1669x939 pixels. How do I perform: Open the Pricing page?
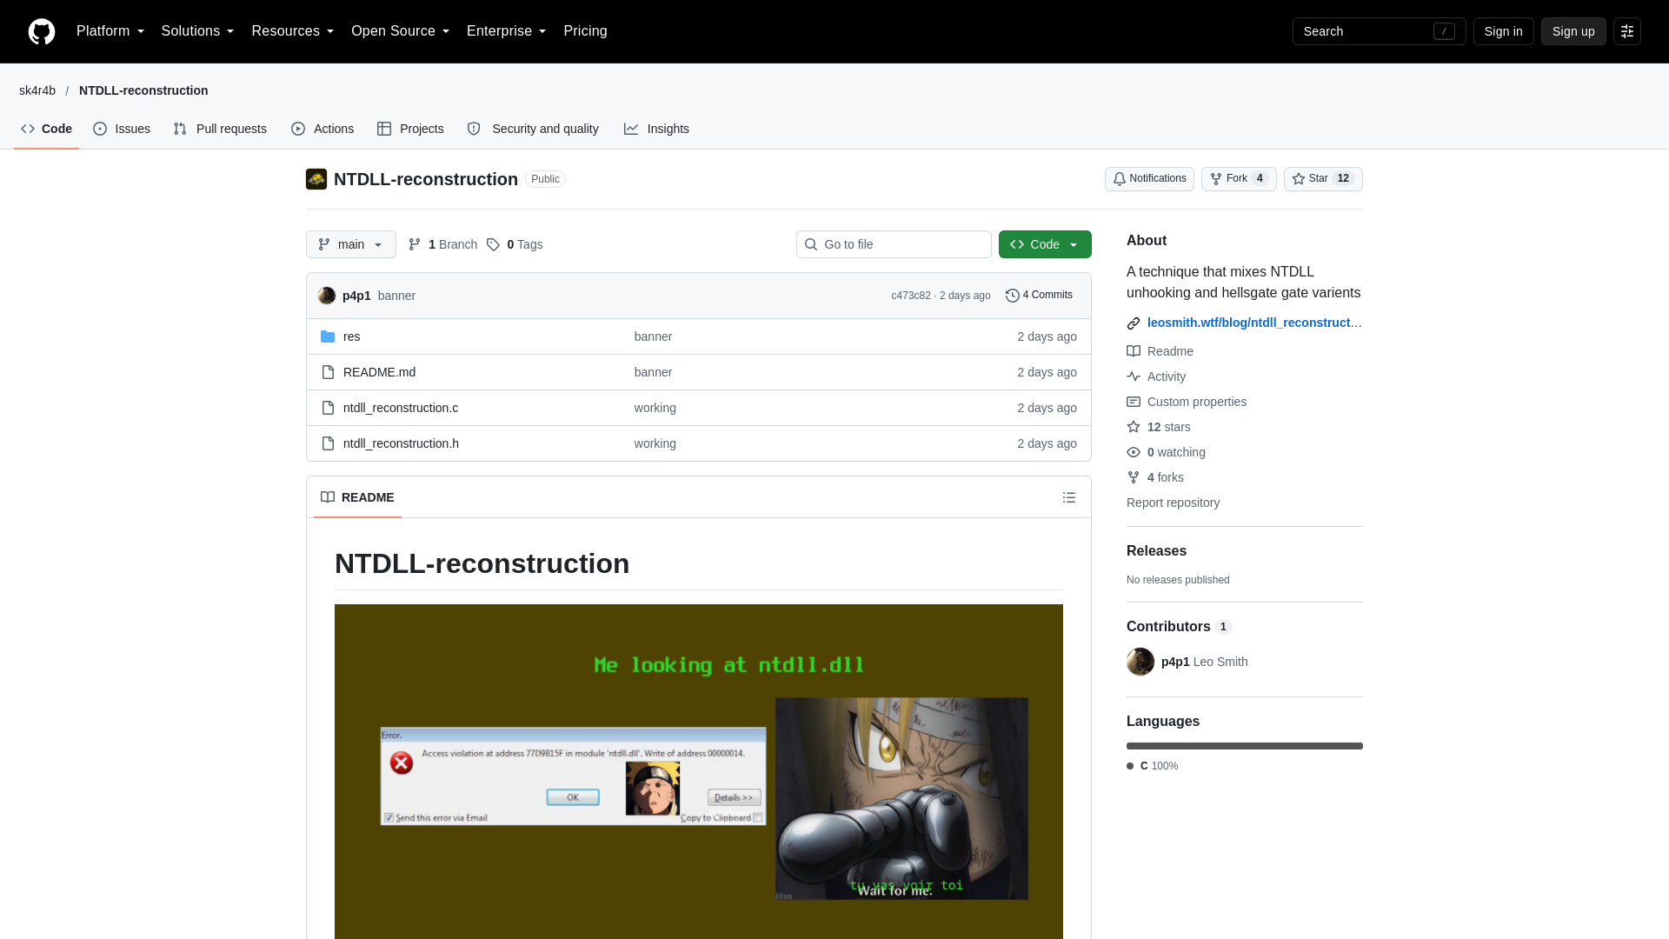point(585,31)
